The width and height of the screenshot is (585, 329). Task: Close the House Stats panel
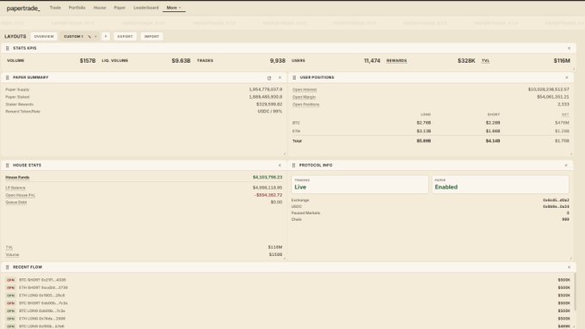pos(280,165)
